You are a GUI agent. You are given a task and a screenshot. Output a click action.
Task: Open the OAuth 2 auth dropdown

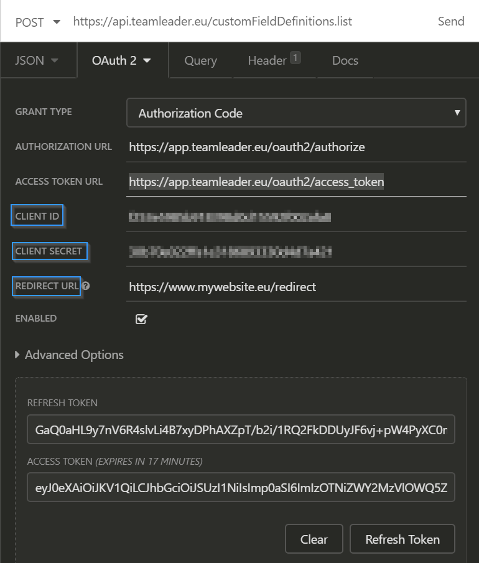click(121, 60)
